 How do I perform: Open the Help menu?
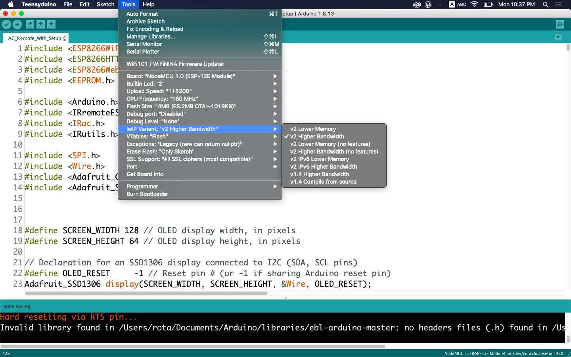pos(149,4)
